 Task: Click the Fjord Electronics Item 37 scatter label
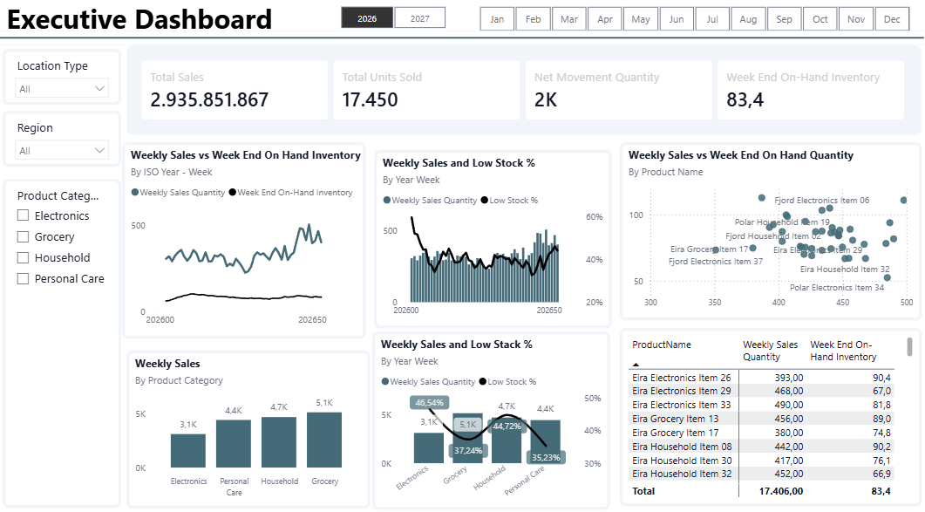[715, 261]
